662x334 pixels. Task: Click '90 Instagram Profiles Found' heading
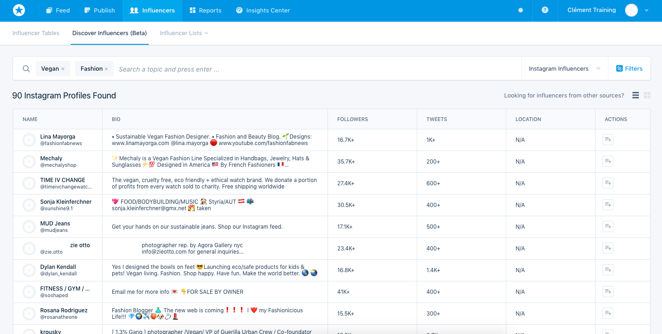(64, 96)
